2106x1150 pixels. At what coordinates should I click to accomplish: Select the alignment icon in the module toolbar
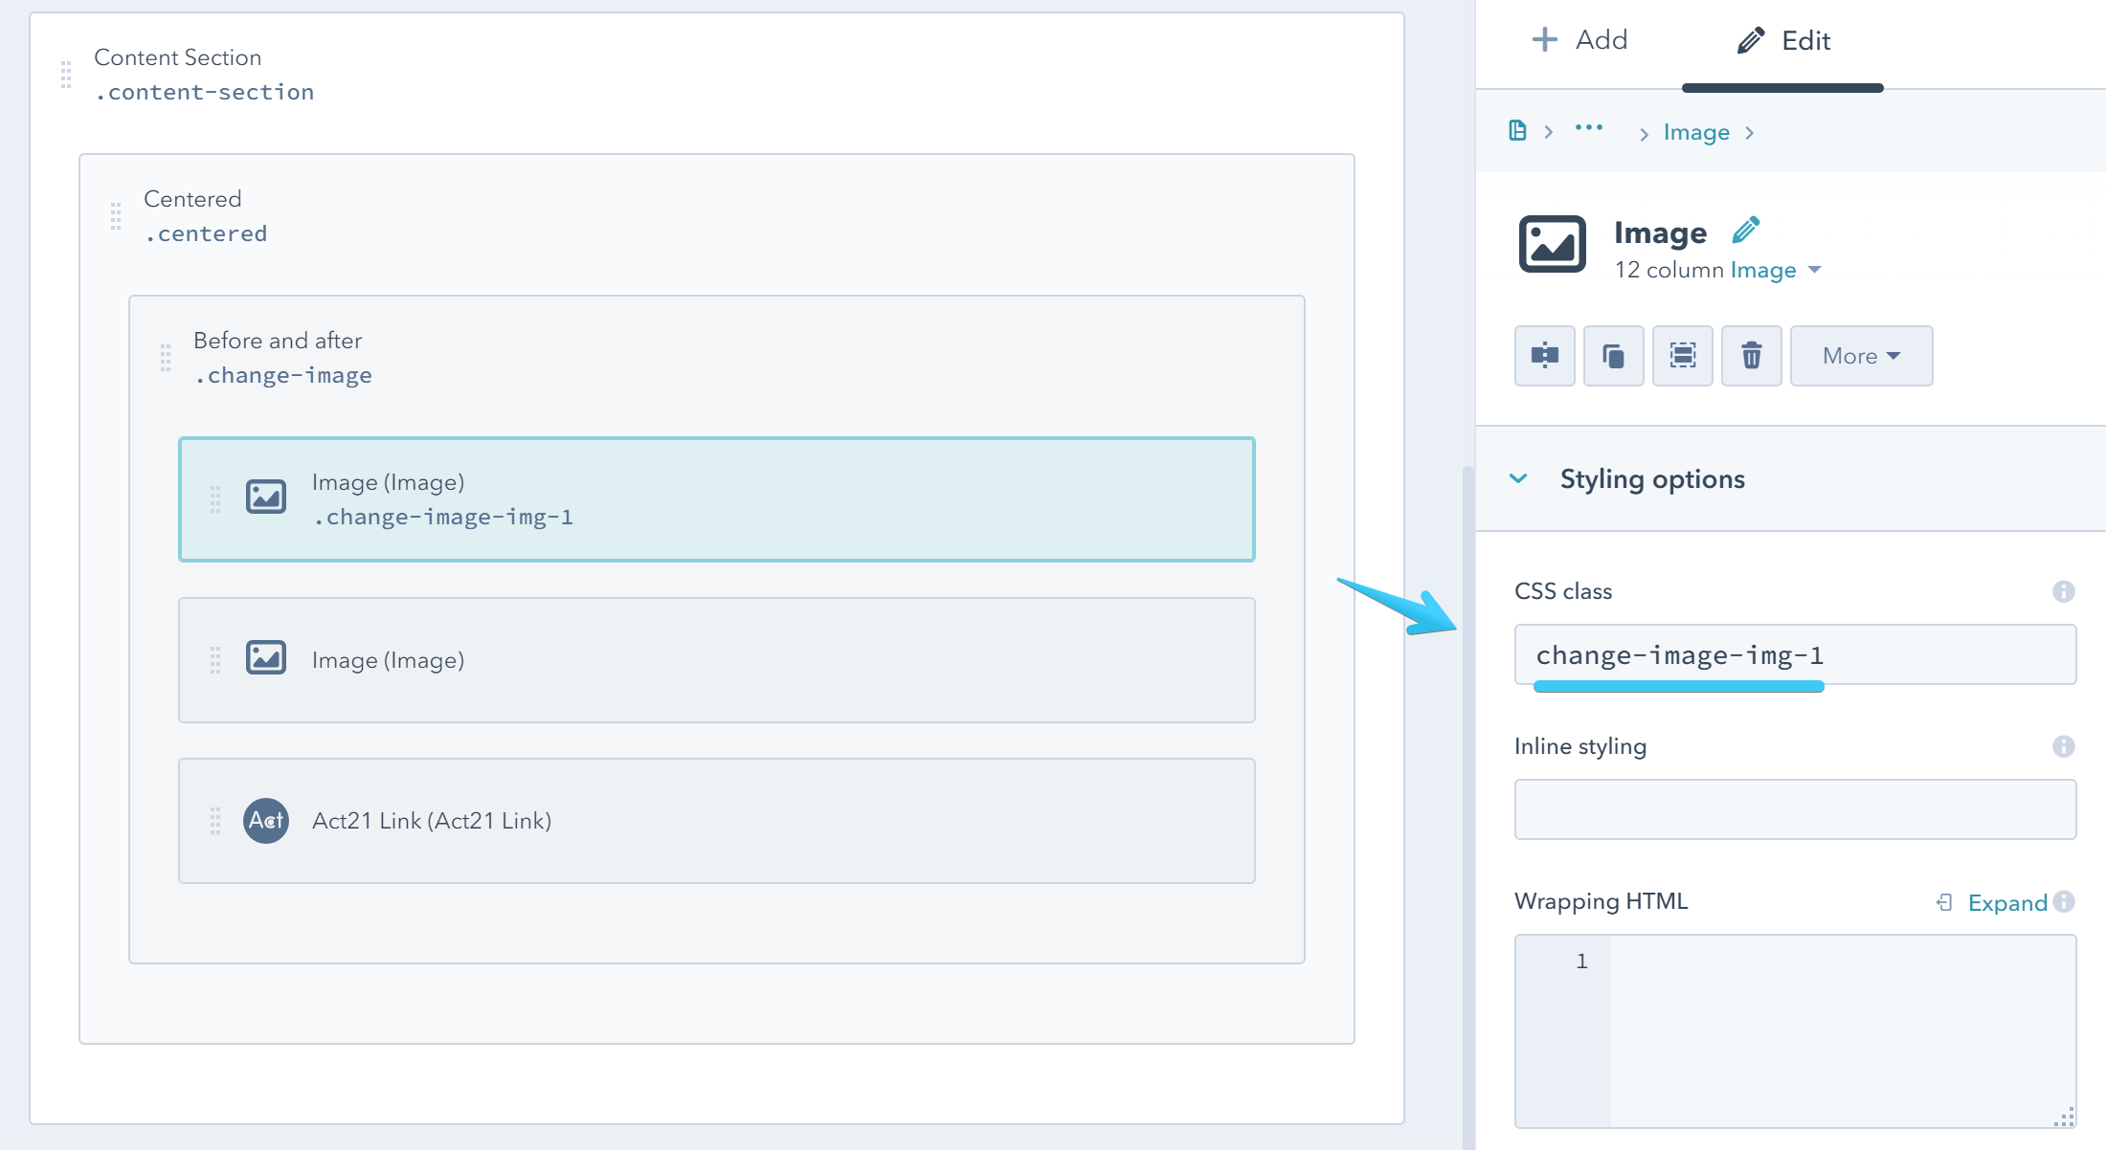(1544, 356)
